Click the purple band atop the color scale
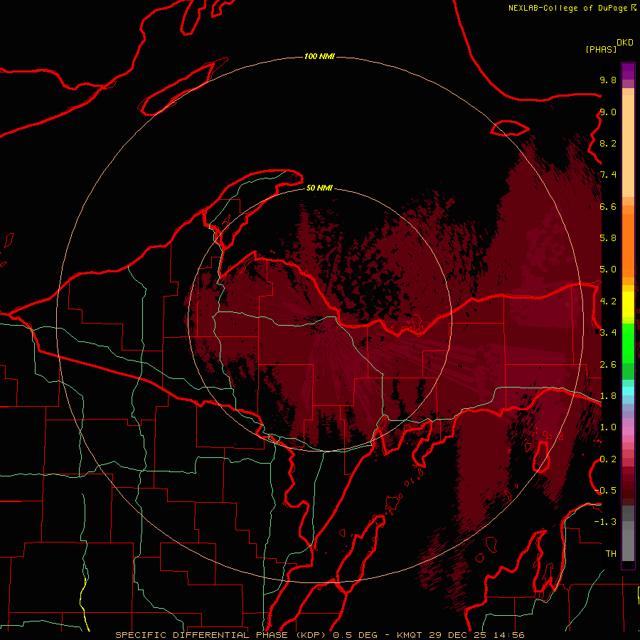Screen dimensions: 640x640 tap(628, 71)
